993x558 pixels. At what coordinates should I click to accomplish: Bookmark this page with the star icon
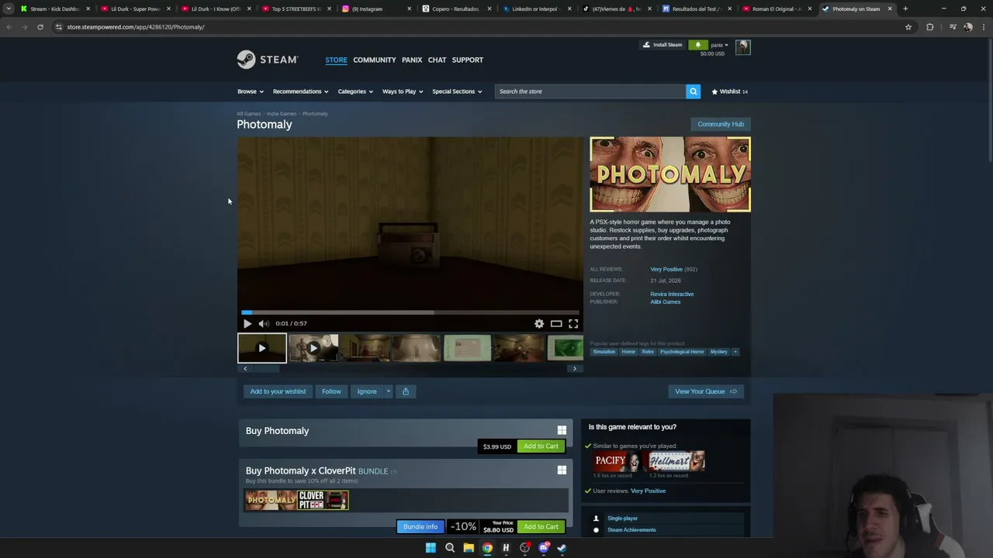908,27
